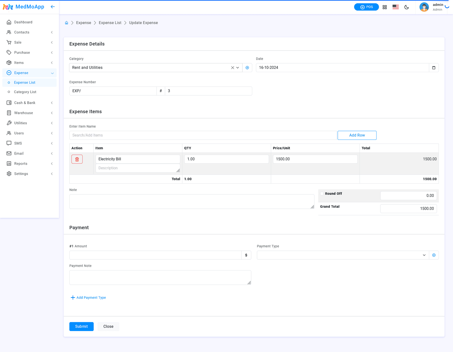Click the add payment type plus icon
The image size is (453, 352).
pos(434,255)
